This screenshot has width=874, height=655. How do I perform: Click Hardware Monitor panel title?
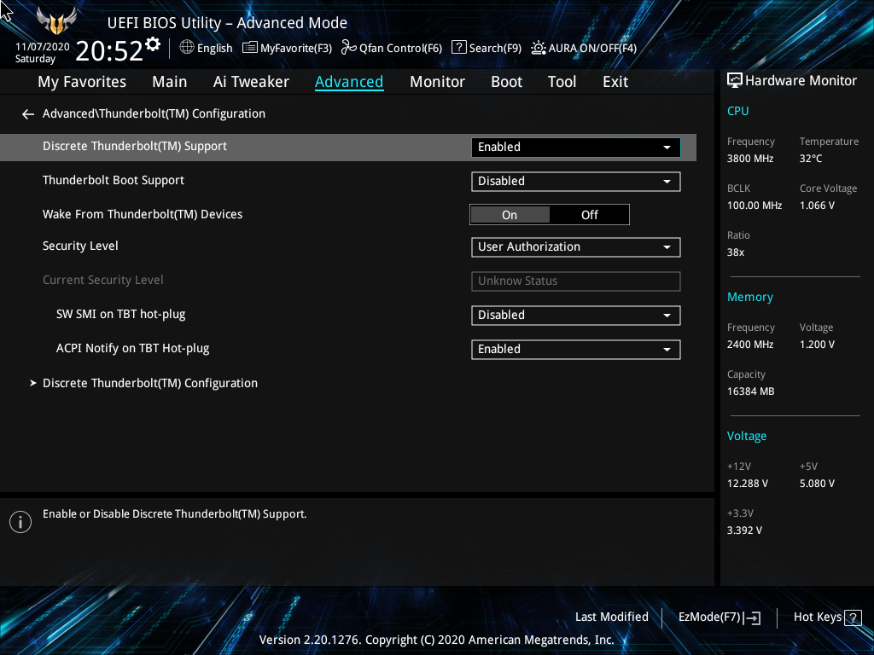coord(801,81)
